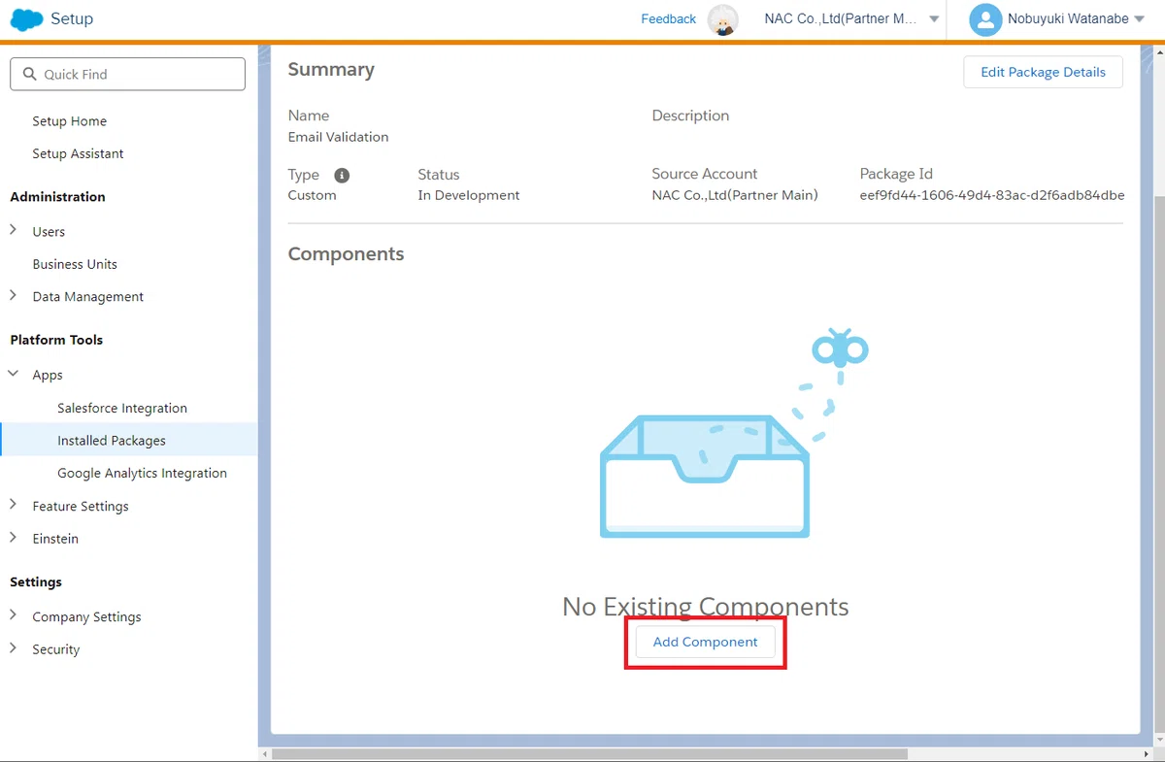Screen dimensions: 1165x762
Task: Click the Setup title in header
Action: tap(72, 18)
